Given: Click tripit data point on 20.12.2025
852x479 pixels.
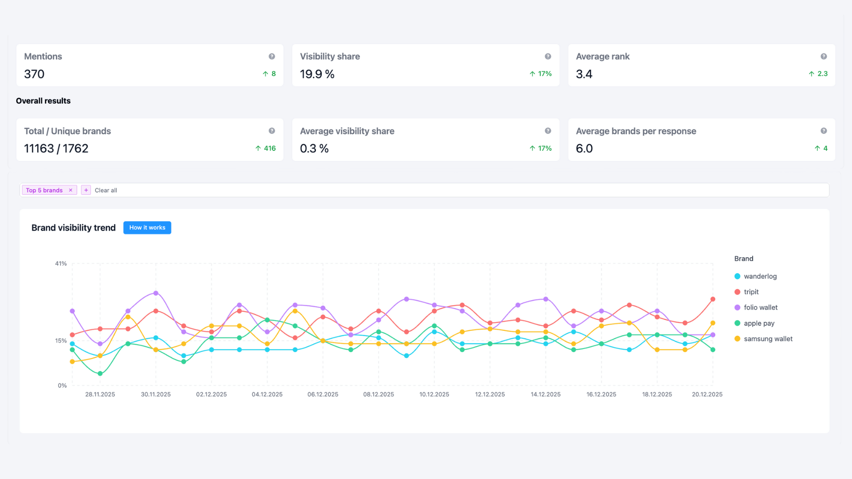Looking at the screenshot, I should [713, 299].
